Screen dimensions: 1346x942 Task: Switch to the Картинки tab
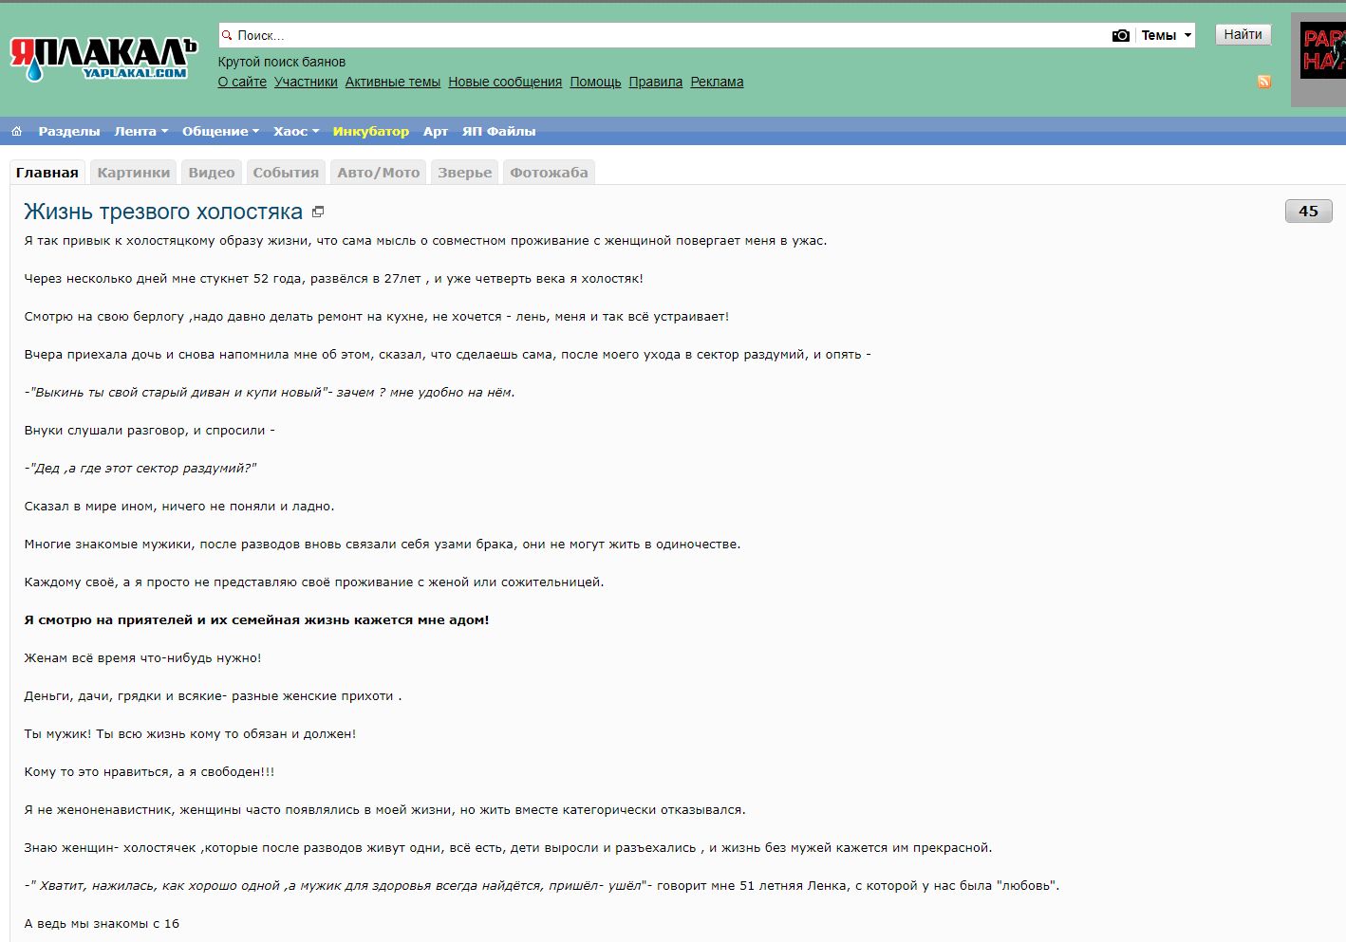point(134,173)
